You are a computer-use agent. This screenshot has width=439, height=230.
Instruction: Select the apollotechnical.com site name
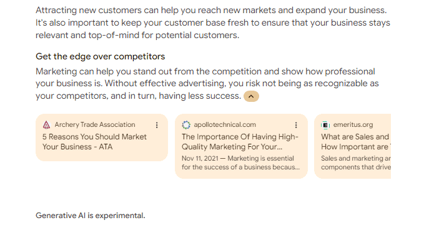(225, 124)
